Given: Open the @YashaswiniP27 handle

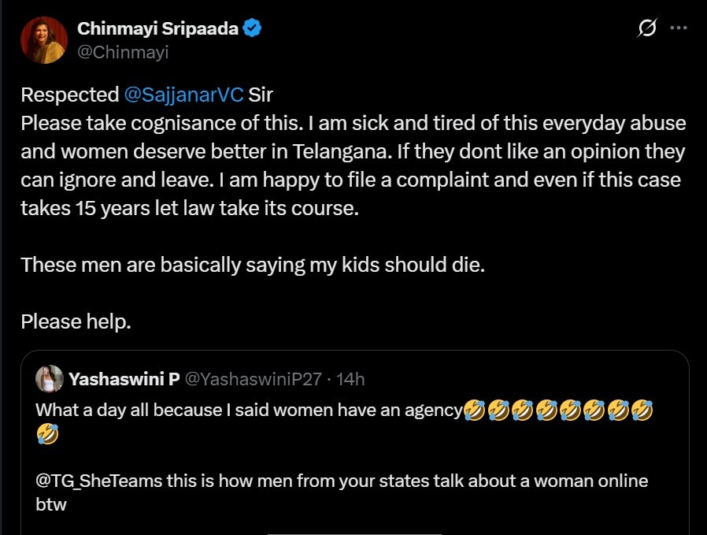Looking at the screenshot, I should point(253,379).
